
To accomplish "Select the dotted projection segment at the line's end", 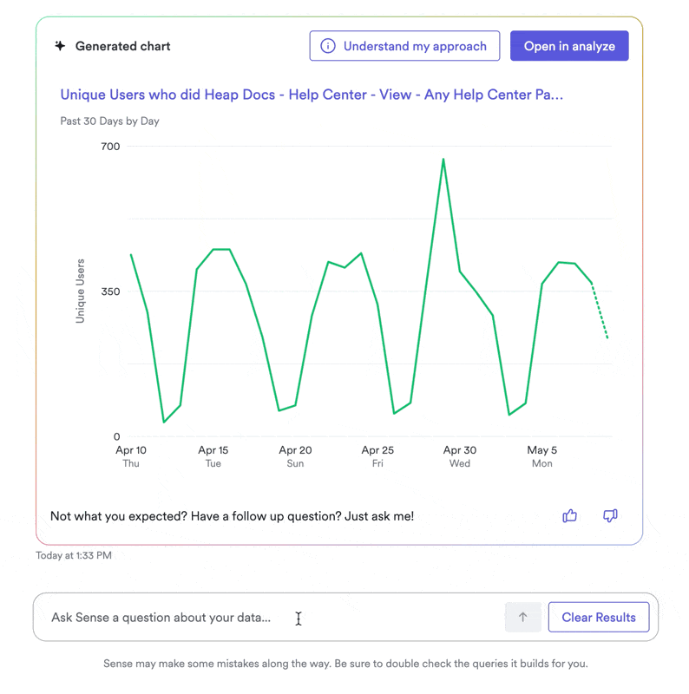I will pyautogui.click(x=598, y=312).
